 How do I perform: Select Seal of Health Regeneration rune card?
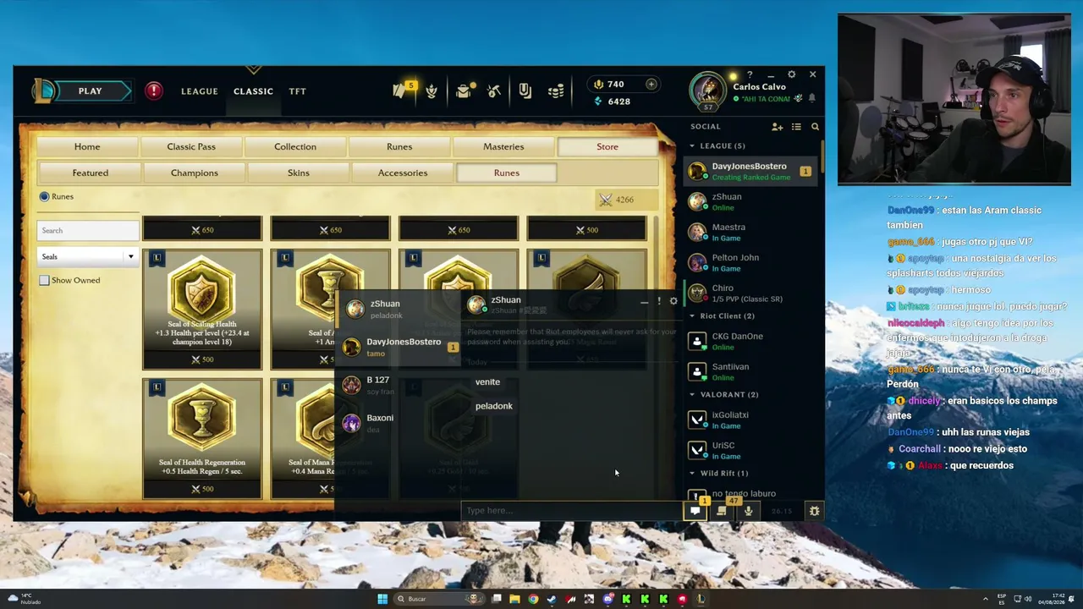click(202, 438)
